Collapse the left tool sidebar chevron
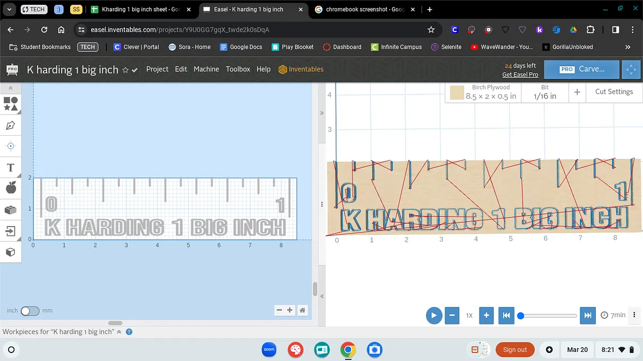This screenshot has width=643, height=361. pos(10,88)
